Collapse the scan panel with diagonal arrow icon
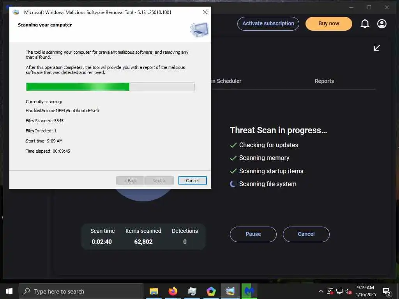This screenshot has width=399, height=299. click(x=377, y=48)
